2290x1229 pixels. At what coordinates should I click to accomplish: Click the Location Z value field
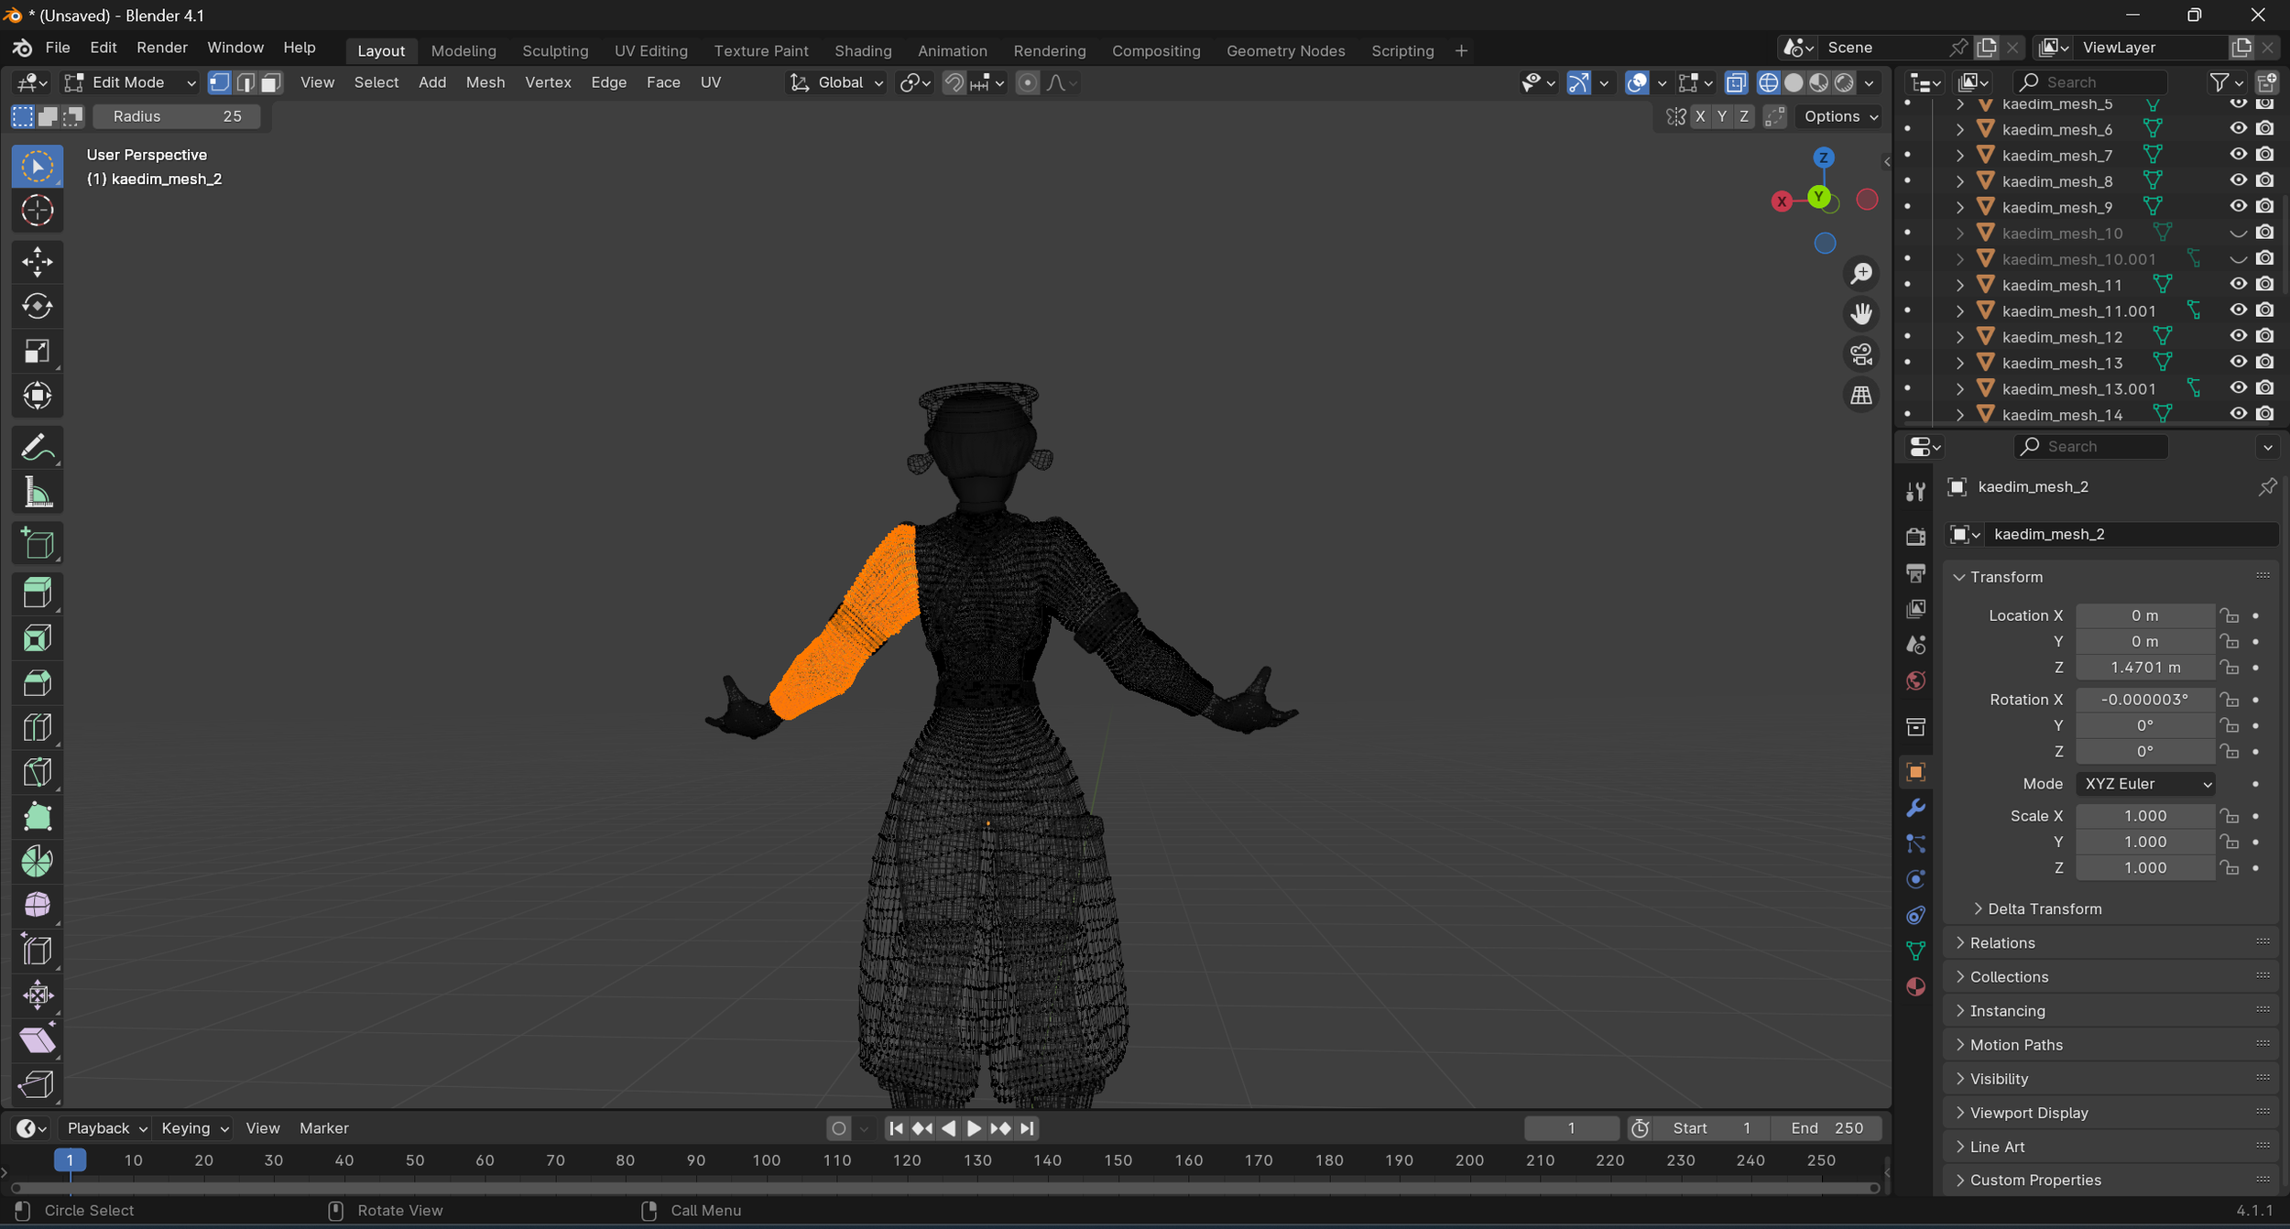coord(2144,668)
